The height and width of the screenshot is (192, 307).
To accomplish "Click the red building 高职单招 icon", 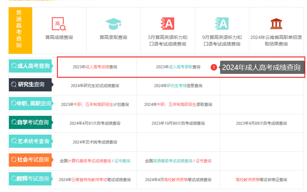I will tap(276, 24).
